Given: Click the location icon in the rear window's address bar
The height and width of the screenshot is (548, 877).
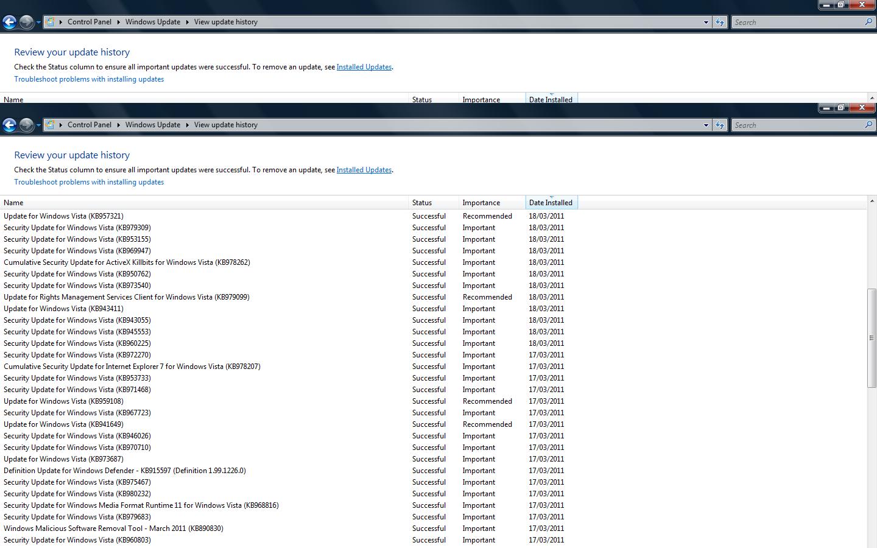Looking at the screenshot, I should 51,22.
